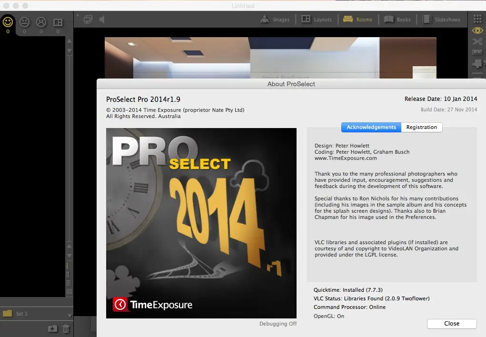The image size is (486, 337).
Task: Click the top scroll-down arrow in image list
Action: (x=69, y=50)
